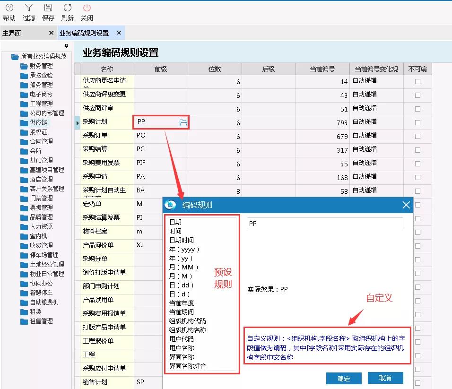Screen dimensions: 452x389
Task: Toggle the sidebar pin icon
Action: click(67, 46)
